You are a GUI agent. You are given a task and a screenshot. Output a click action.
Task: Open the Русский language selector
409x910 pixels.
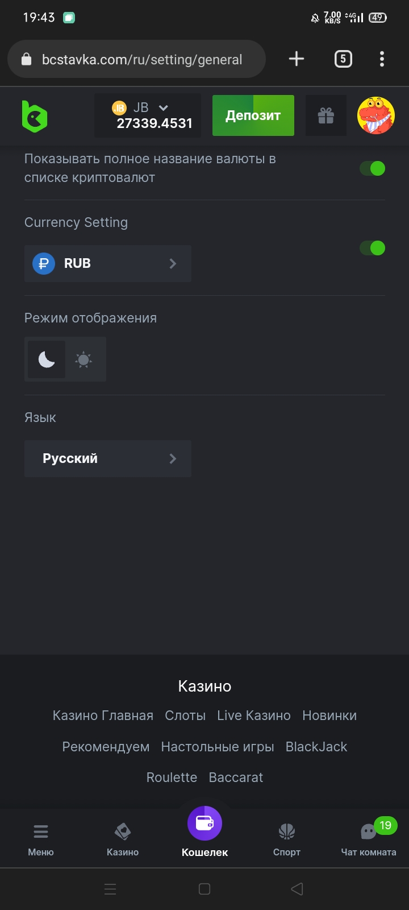(x=108, y=458)
